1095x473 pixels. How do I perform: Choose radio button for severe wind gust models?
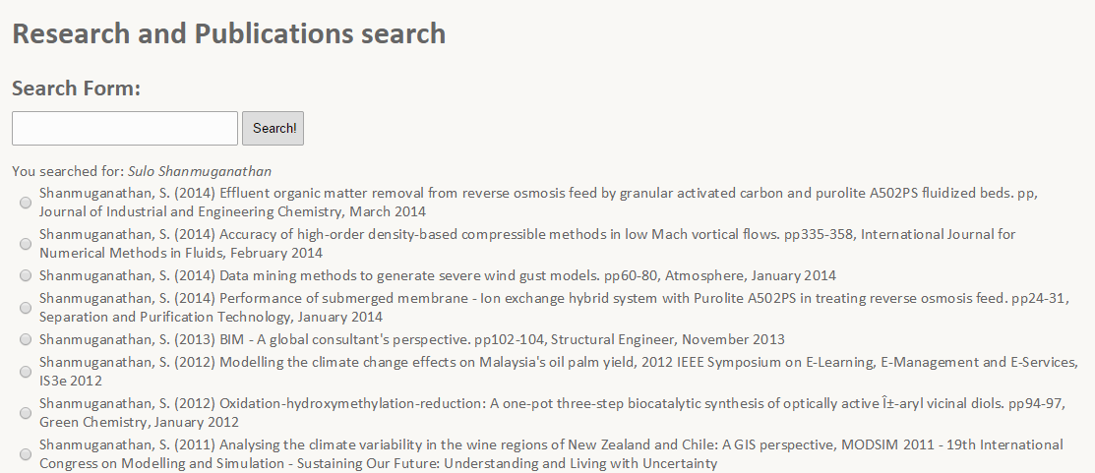pos(26,275)
